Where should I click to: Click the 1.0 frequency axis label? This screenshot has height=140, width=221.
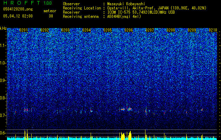pyautogui.click(x=3, y=63)
